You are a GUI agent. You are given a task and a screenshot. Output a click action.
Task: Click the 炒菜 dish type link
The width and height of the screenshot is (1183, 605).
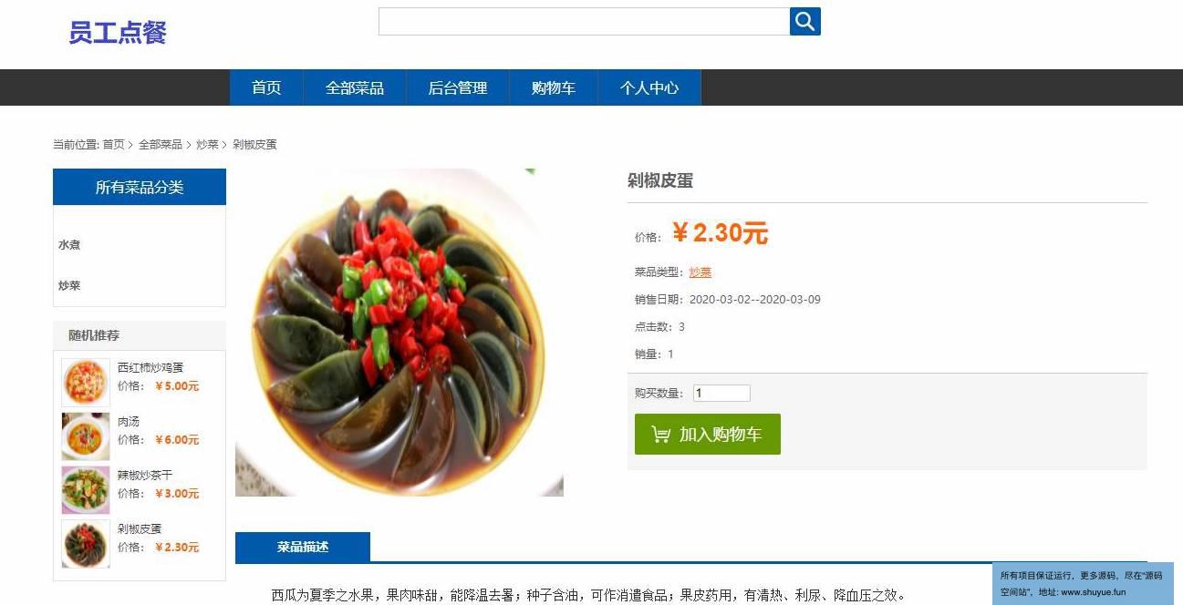click(700, 272)
